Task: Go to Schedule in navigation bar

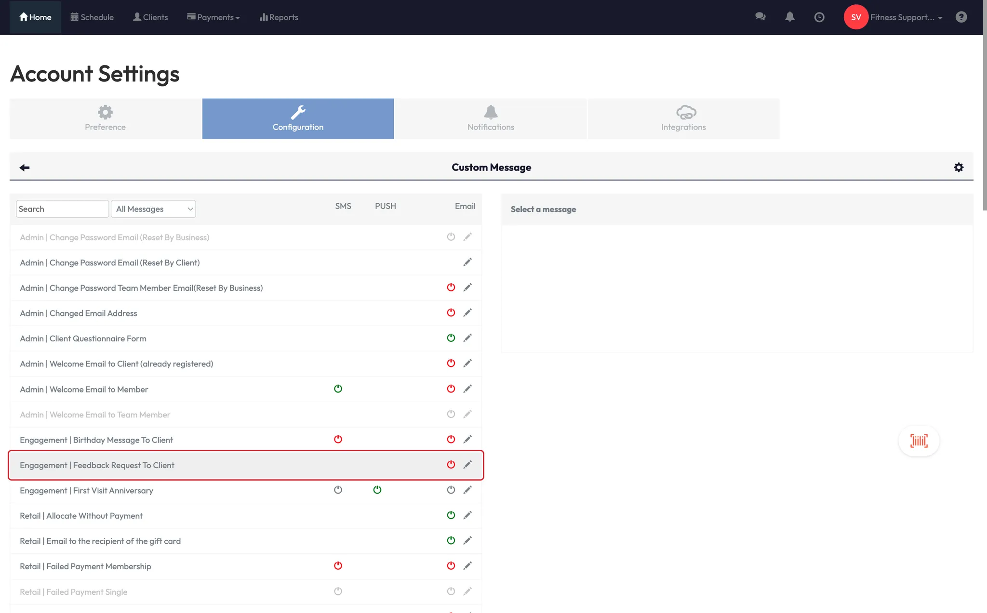Action: (92, 17)
